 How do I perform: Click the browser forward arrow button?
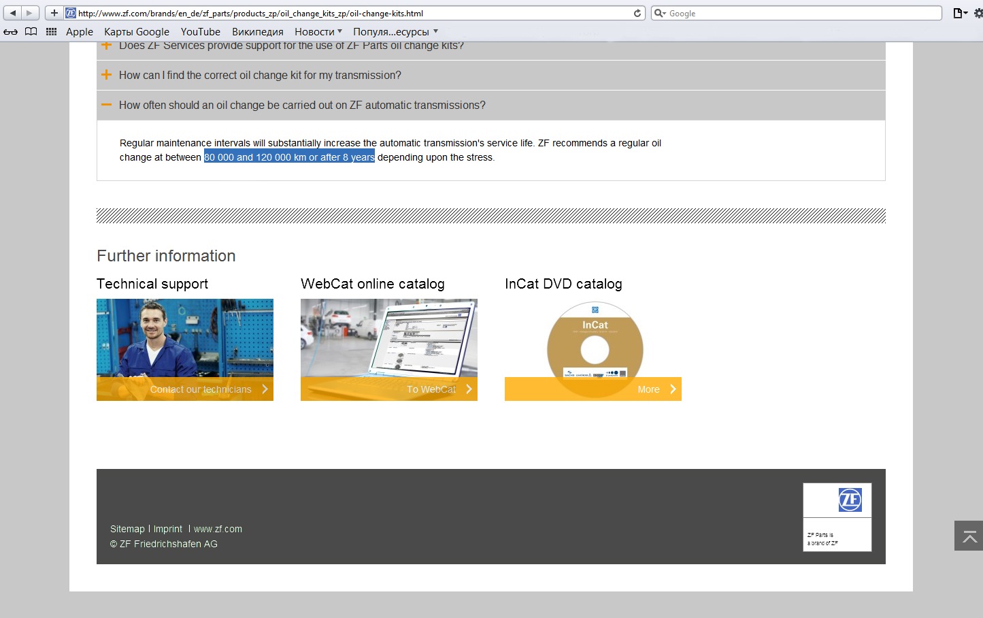30,13
